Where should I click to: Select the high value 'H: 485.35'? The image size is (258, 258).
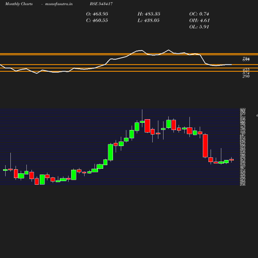pyautogui.click(x=149, y=14)
